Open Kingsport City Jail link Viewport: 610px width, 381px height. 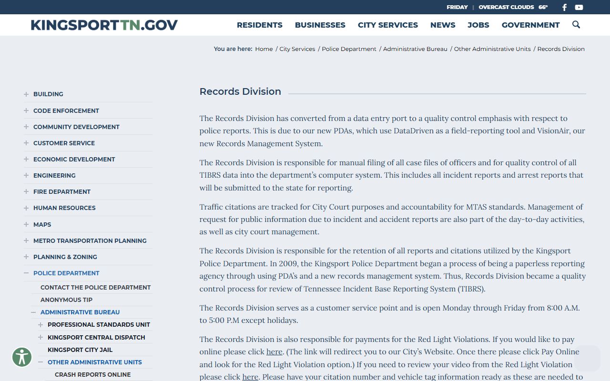(80, 350)
